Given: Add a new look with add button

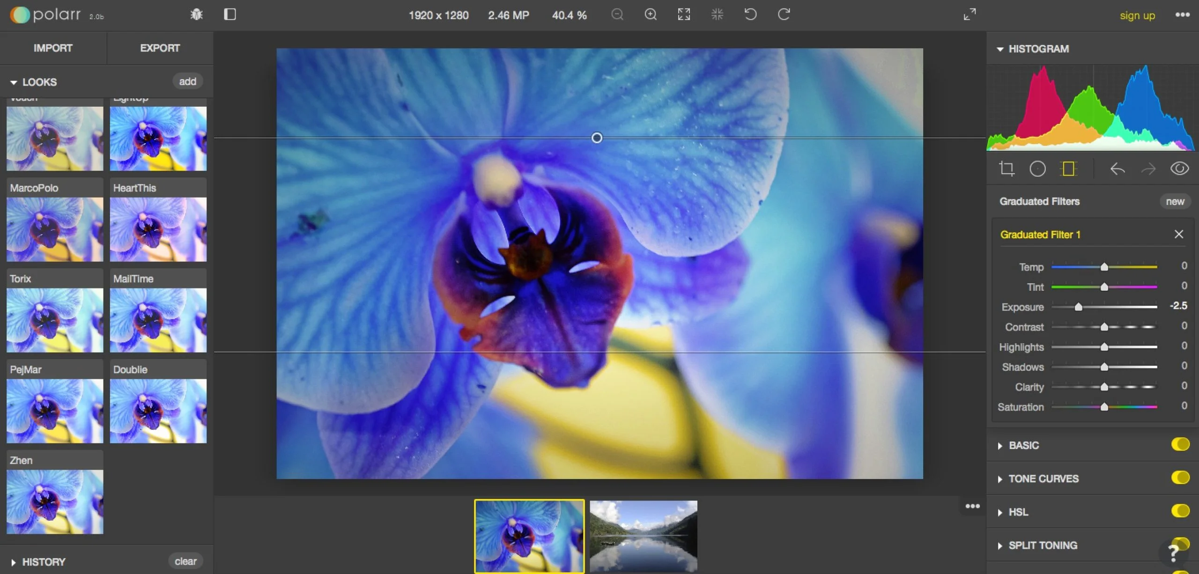Looking at the screenshot, I should (x=187, y=81).
